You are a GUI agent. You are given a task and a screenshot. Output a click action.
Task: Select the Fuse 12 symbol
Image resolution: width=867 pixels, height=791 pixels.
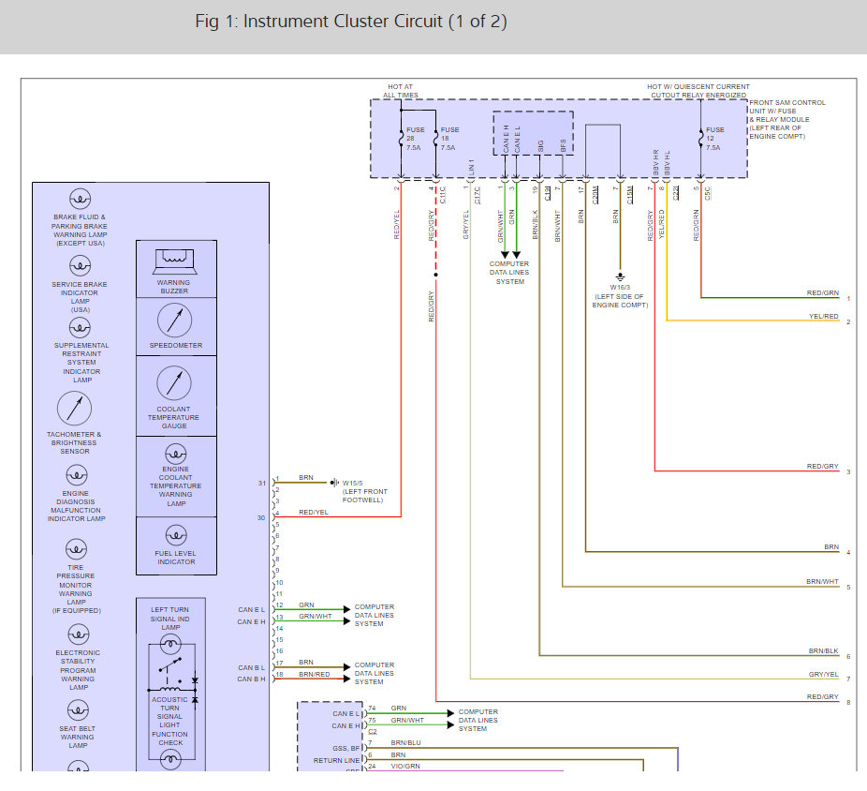(701, 139)
